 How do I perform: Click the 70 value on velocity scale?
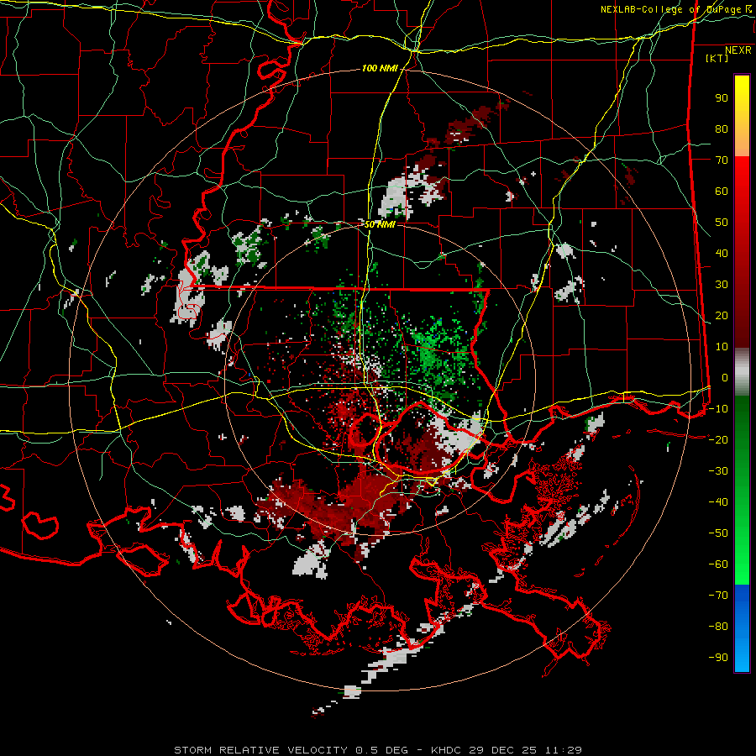coord(722,160)
